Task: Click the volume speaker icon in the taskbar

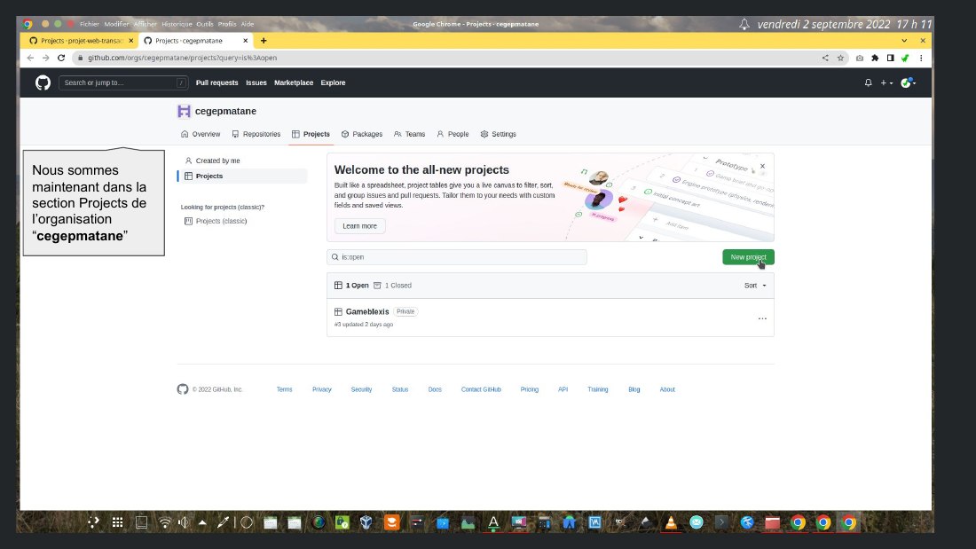Action: pyautogui.click(x=183, y=523)
